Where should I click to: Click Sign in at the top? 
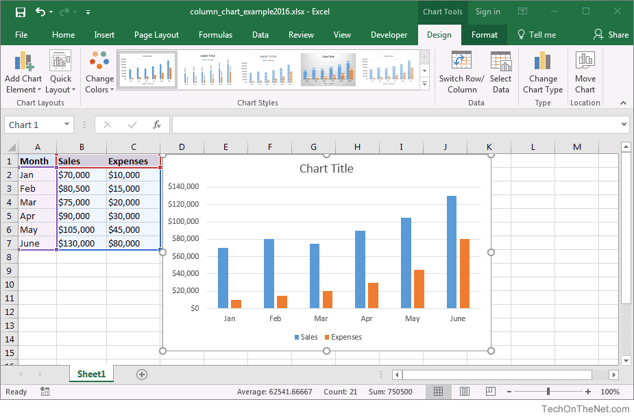point(487,12)
